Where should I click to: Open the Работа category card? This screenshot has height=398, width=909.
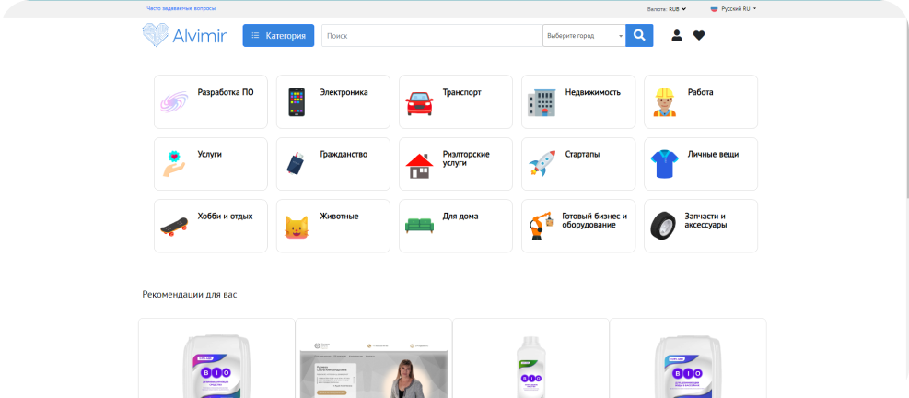pyautogui.click(x=700, y=101)
